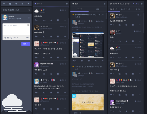Open the どんぬるたん yellow preview card image

(88, 102)
